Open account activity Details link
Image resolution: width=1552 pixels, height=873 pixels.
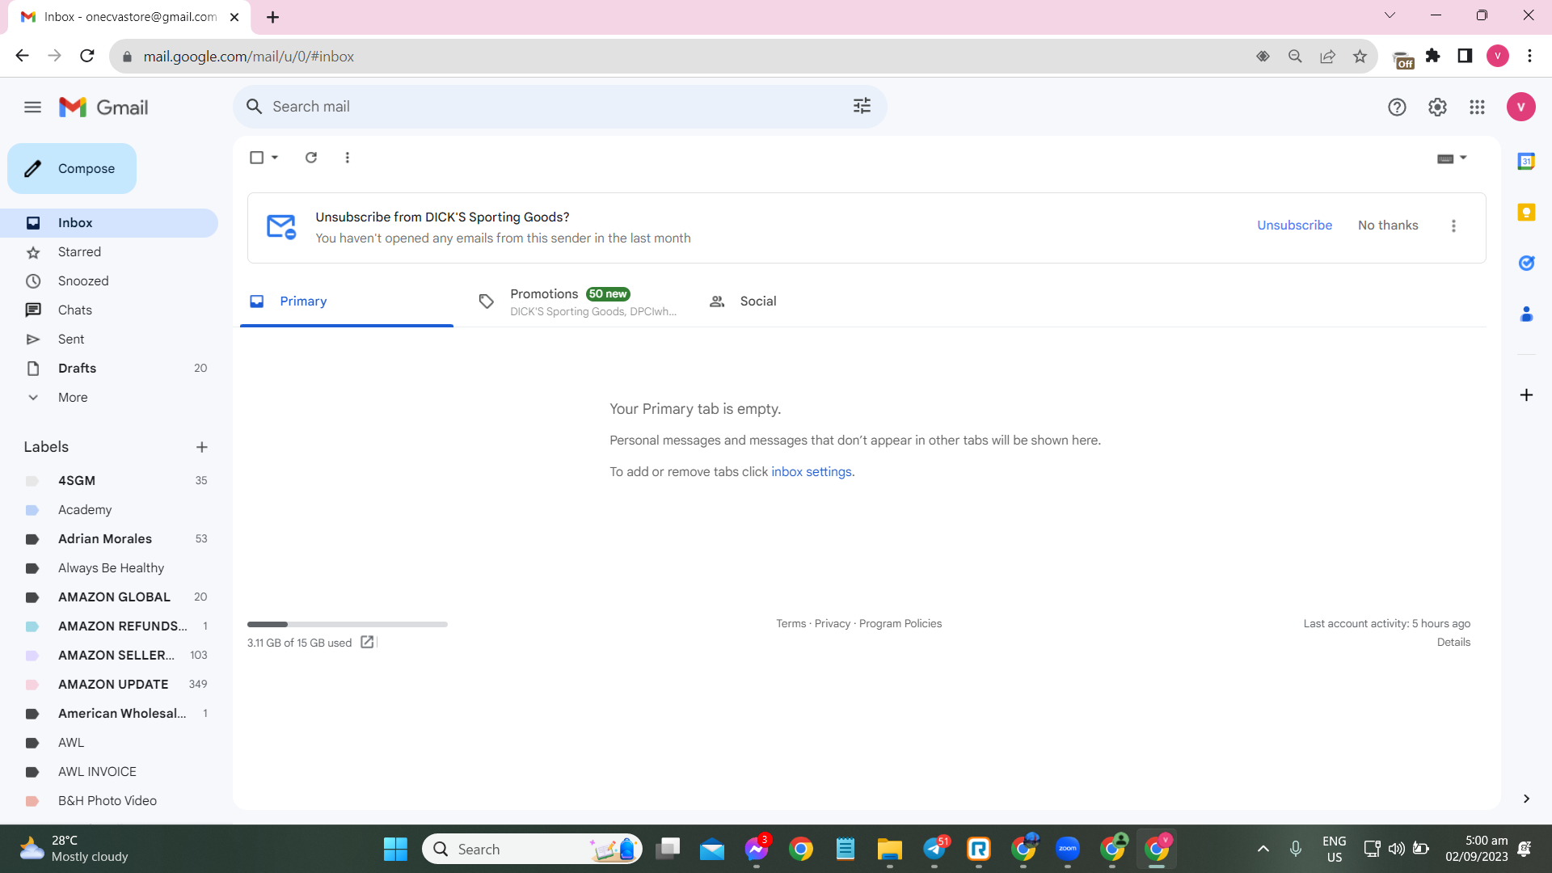(1453, 642)
